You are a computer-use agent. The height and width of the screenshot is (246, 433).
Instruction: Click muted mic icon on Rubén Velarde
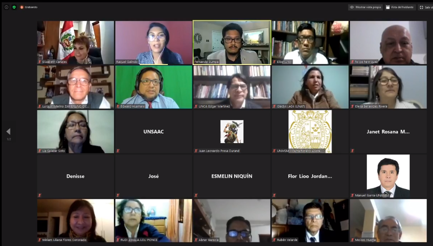tap(274, 240)
